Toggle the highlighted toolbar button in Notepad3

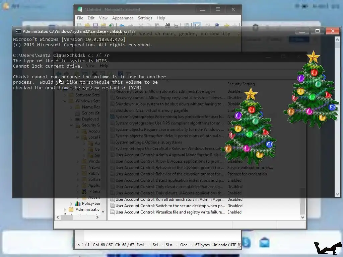click(x=197, y=25)
